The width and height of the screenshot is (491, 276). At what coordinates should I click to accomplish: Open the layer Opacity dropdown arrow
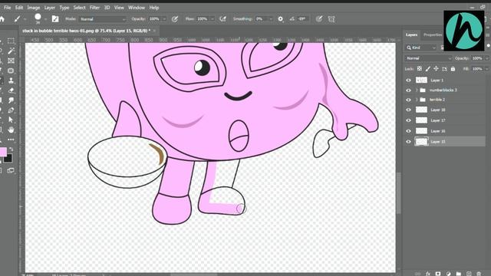[486, 58]
